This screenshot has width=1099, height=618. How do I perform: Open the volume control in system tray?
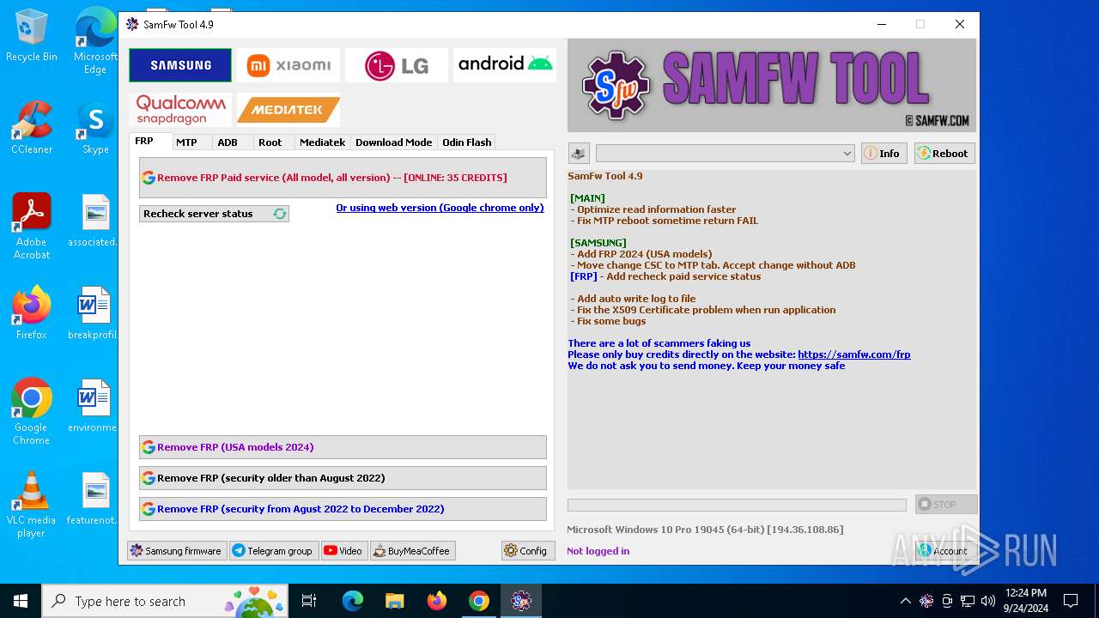988,601
